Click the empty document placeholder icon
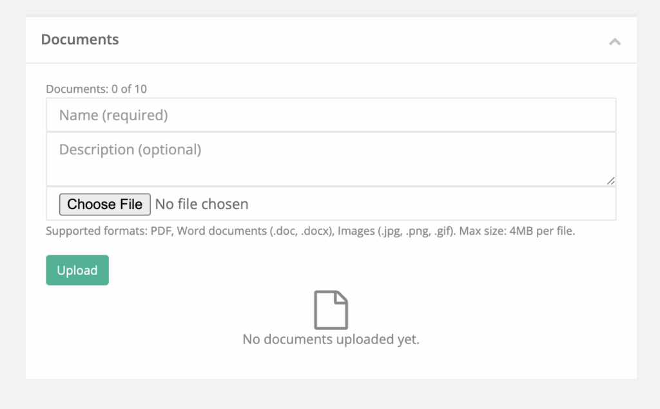This screenshot has width=660, height=409. (331, 310)
